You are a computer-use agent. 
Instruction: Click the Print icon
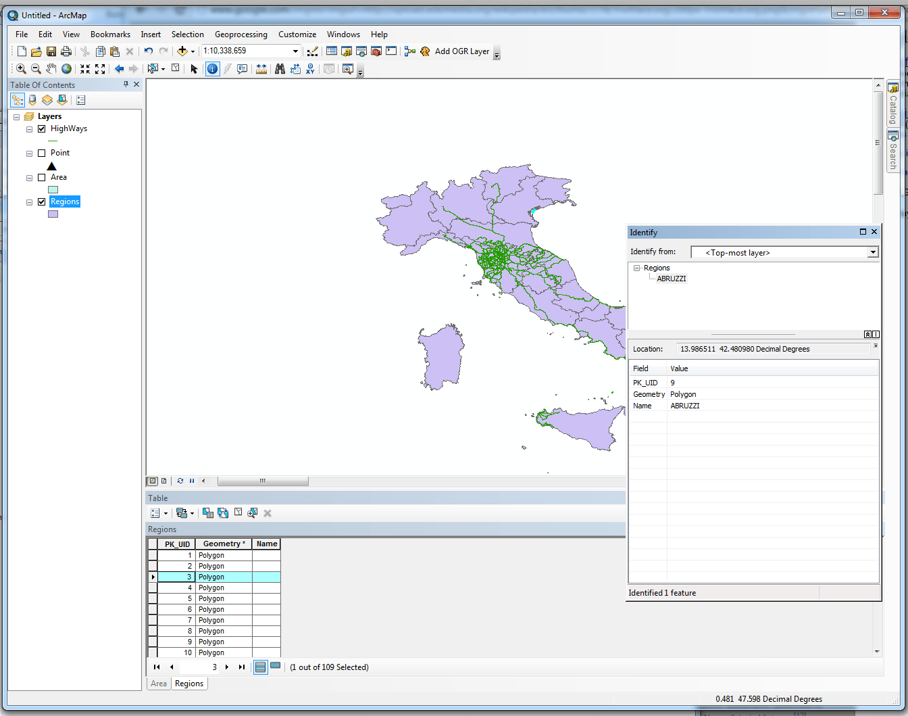(66, 51)
